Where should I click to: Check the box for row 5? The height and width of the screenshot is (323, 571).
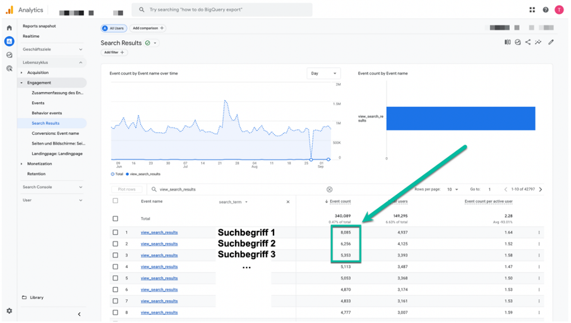tap(116, 278)
